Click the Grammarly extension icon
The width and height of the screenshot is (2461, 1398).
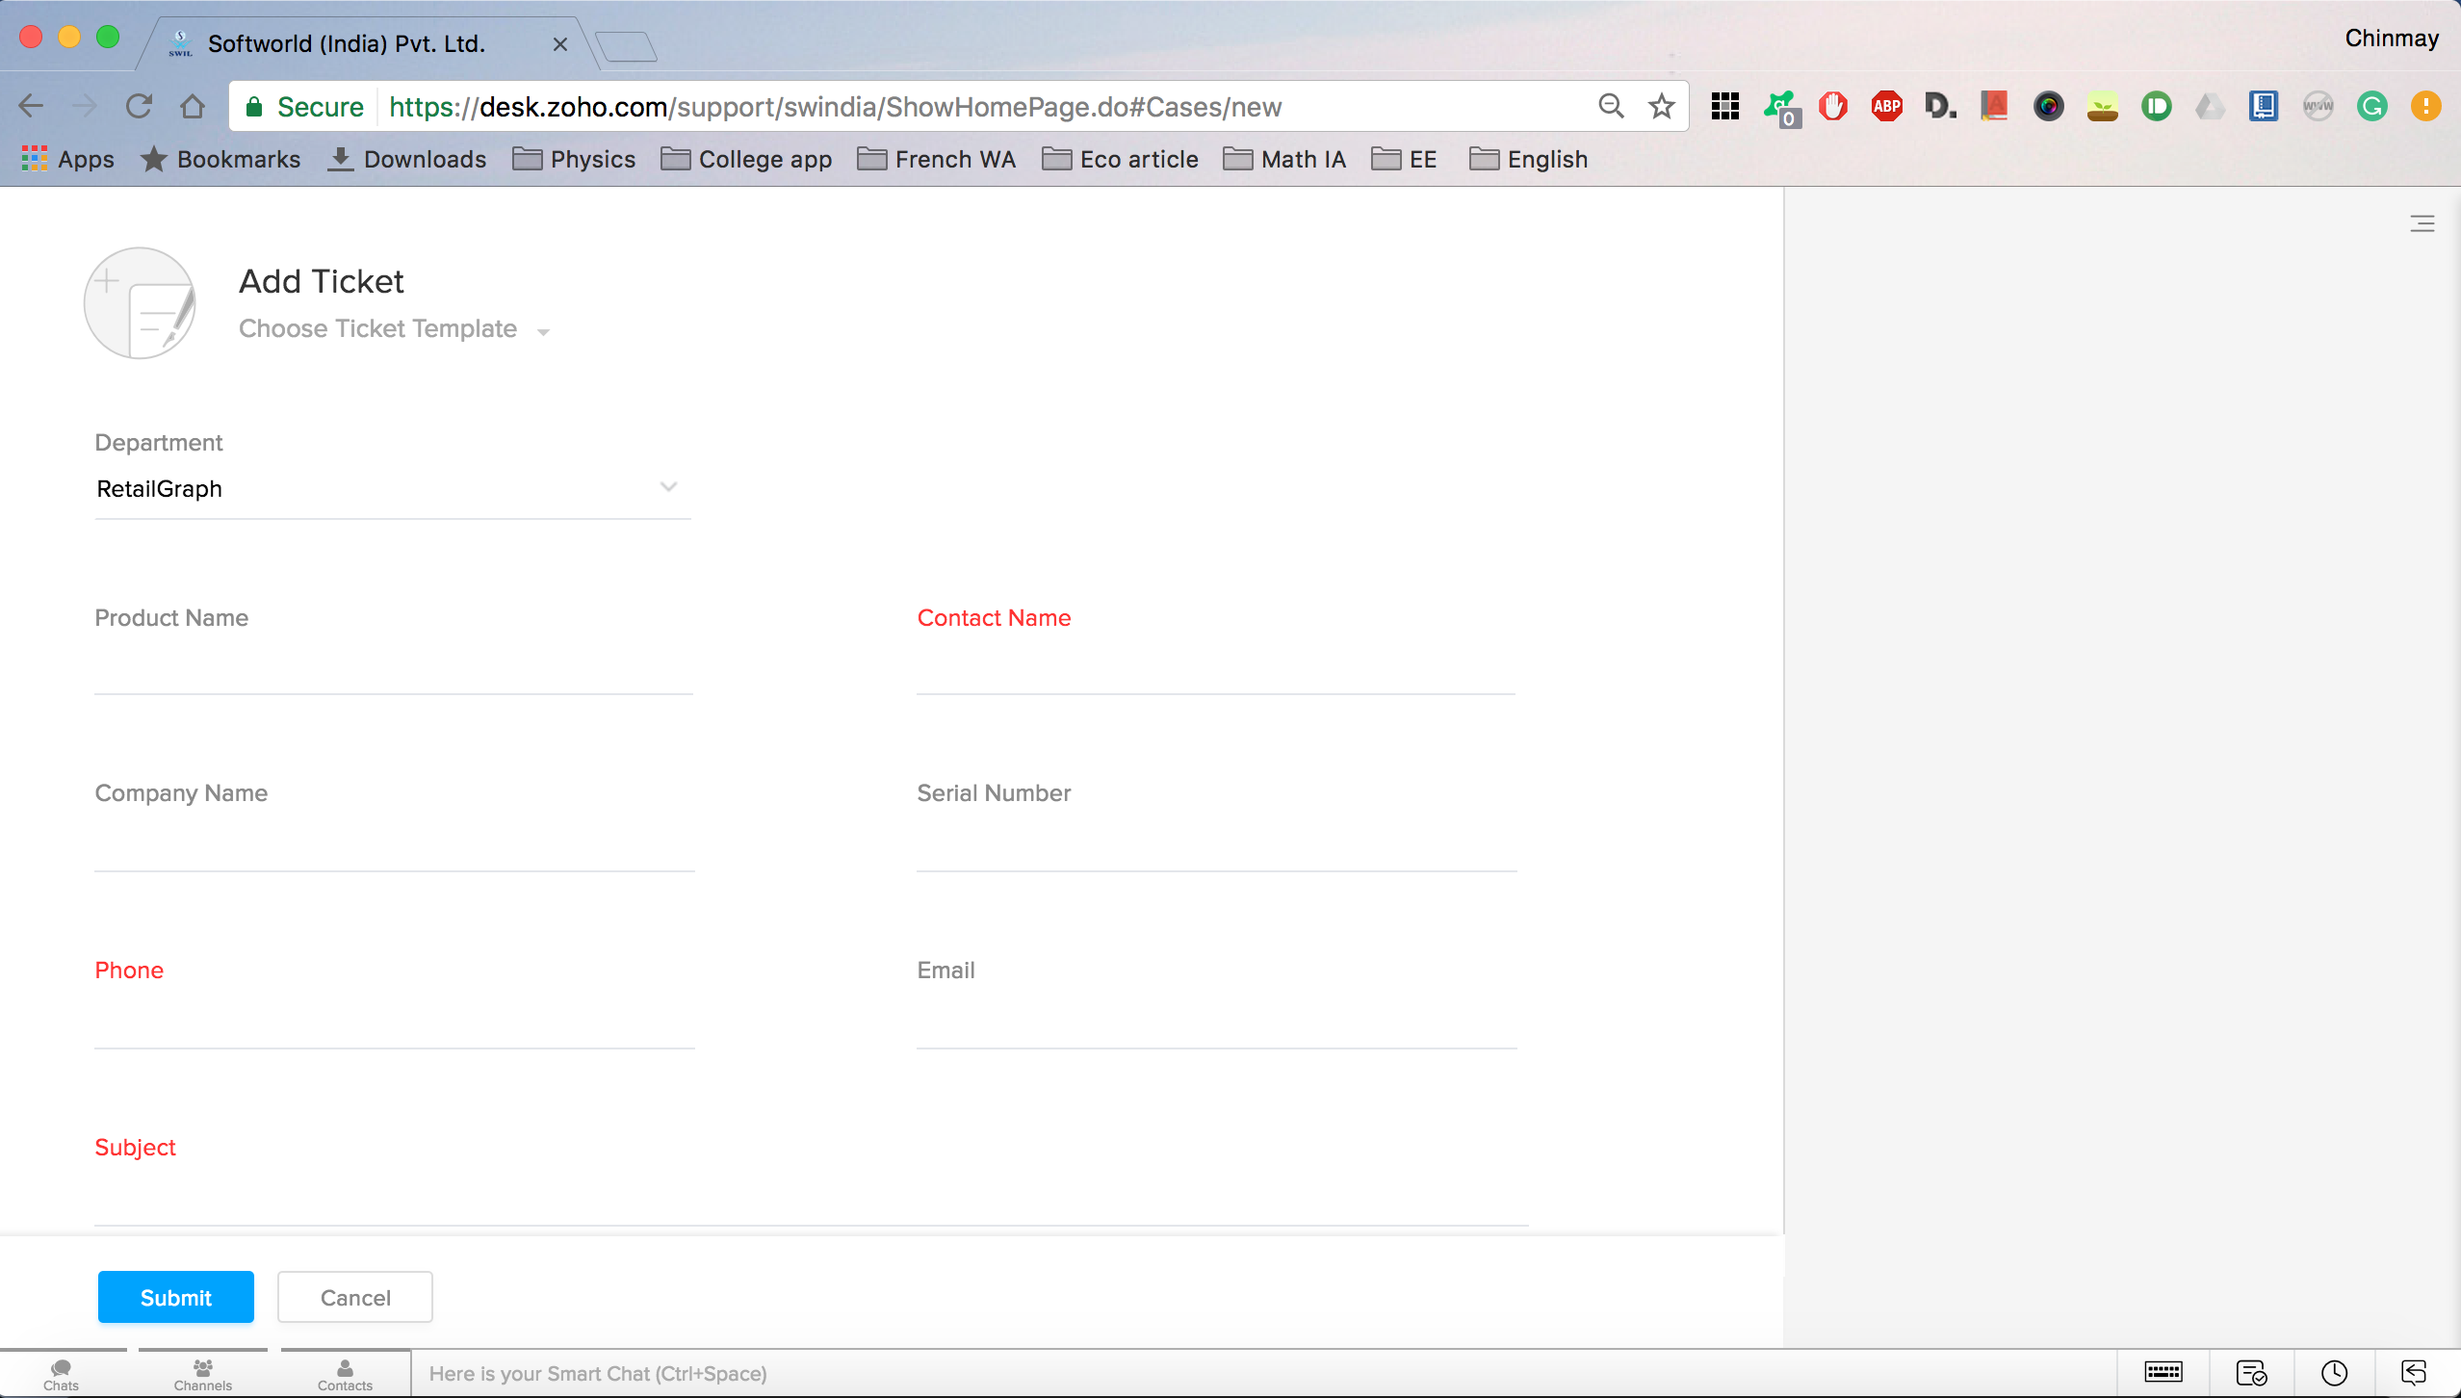(x=2371, y=106)
